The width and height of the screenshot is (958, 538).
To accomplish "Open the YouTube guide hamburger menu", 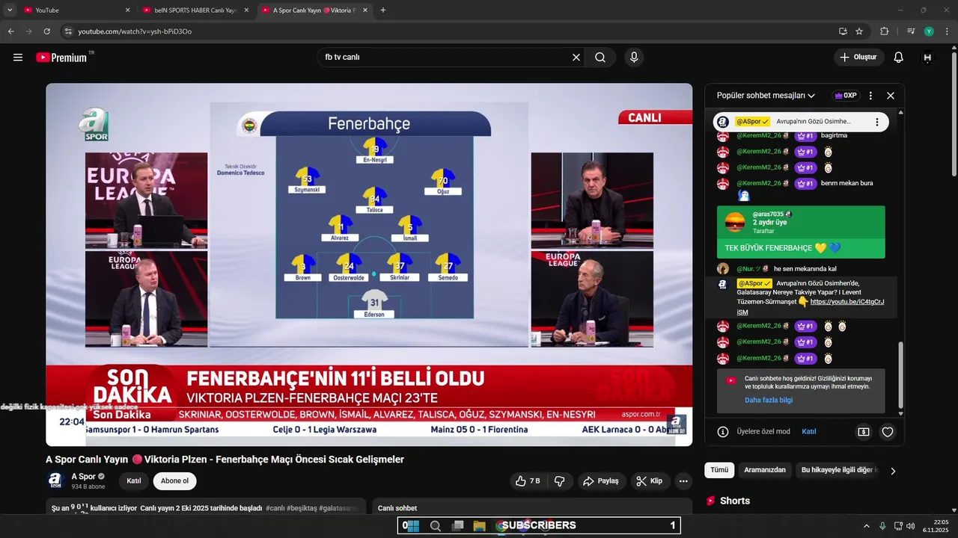I will (x=18, y=58).
